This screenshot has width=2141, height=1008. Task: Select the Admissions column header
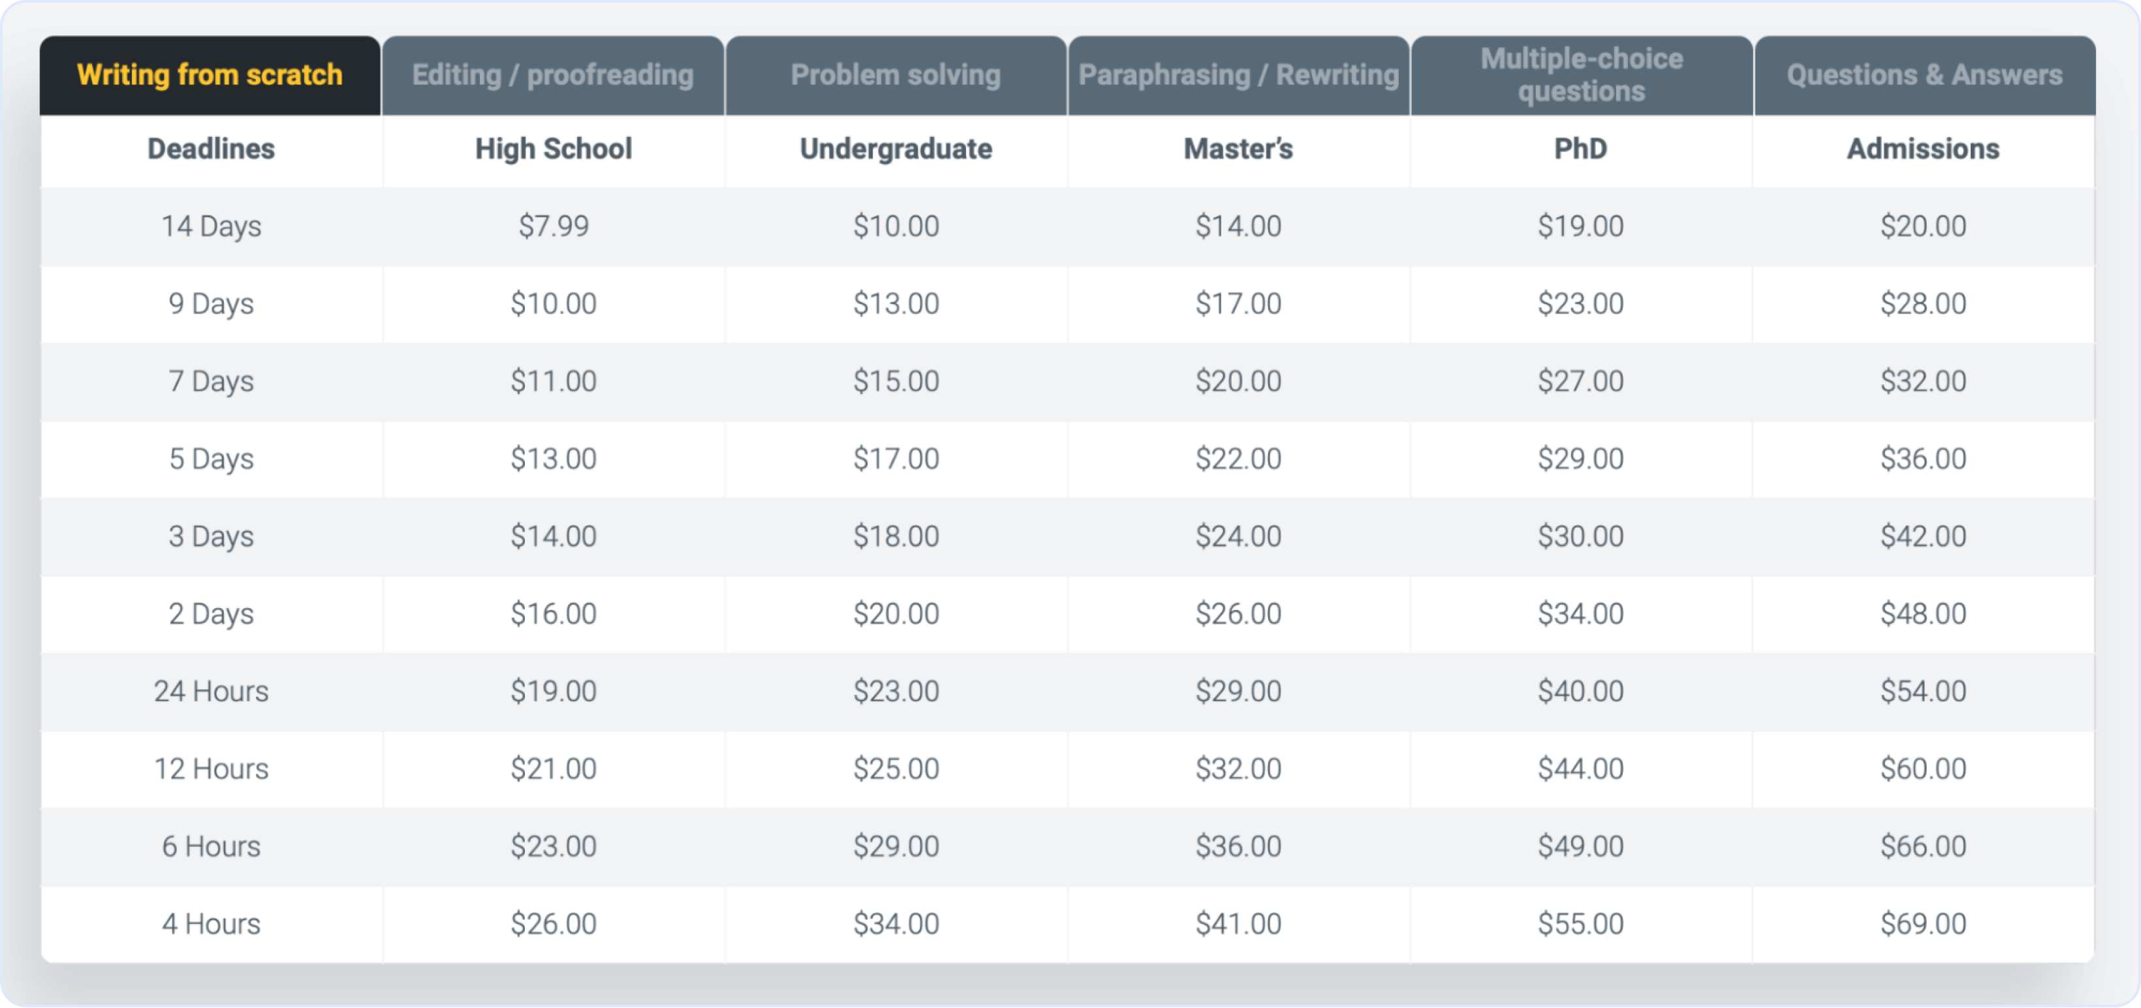click(1923, 149)
